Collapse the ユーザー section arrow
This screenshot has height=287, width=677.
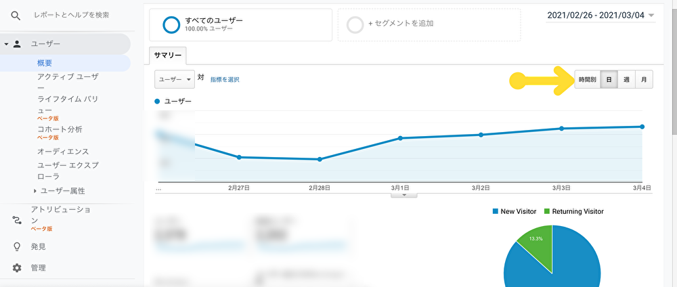click(6, 44)
